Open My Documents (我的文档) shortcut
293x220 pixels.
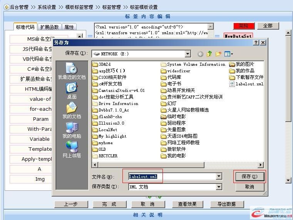click(x=72, y=110)
